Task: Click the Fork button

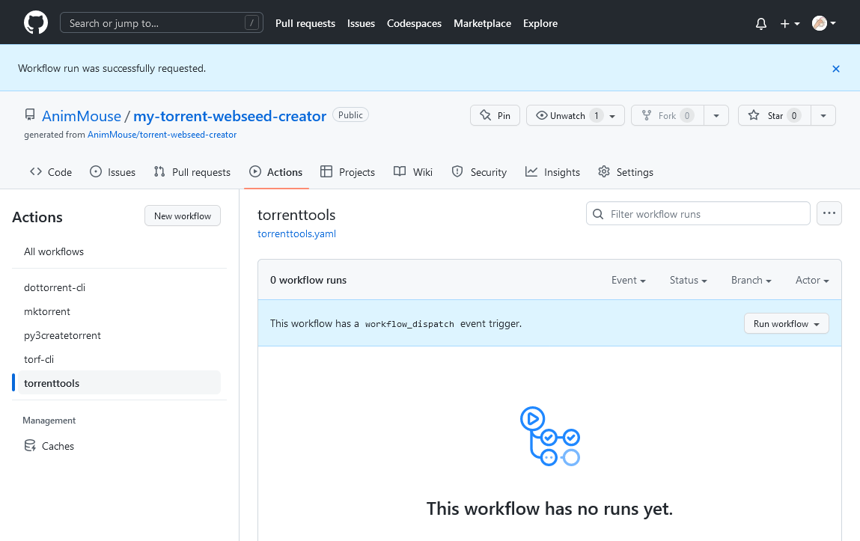Action: 668,116
